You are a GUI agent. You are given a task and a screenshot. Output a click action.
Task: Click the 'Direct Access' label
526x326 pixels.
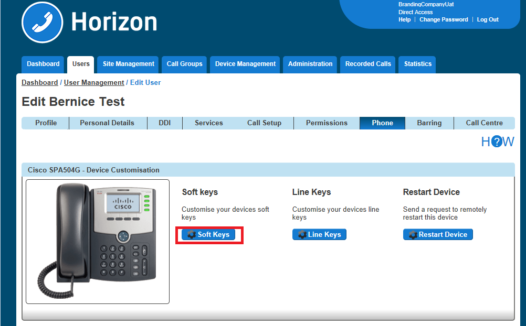[x=415, y=12]
